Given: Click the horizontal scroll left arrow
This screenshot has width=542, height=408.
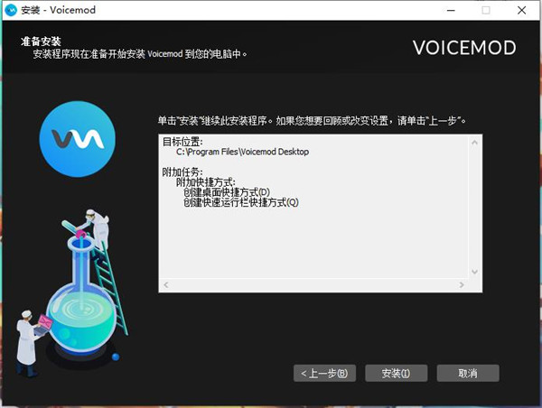Looking at the screenshot, I should click(166, 284).
